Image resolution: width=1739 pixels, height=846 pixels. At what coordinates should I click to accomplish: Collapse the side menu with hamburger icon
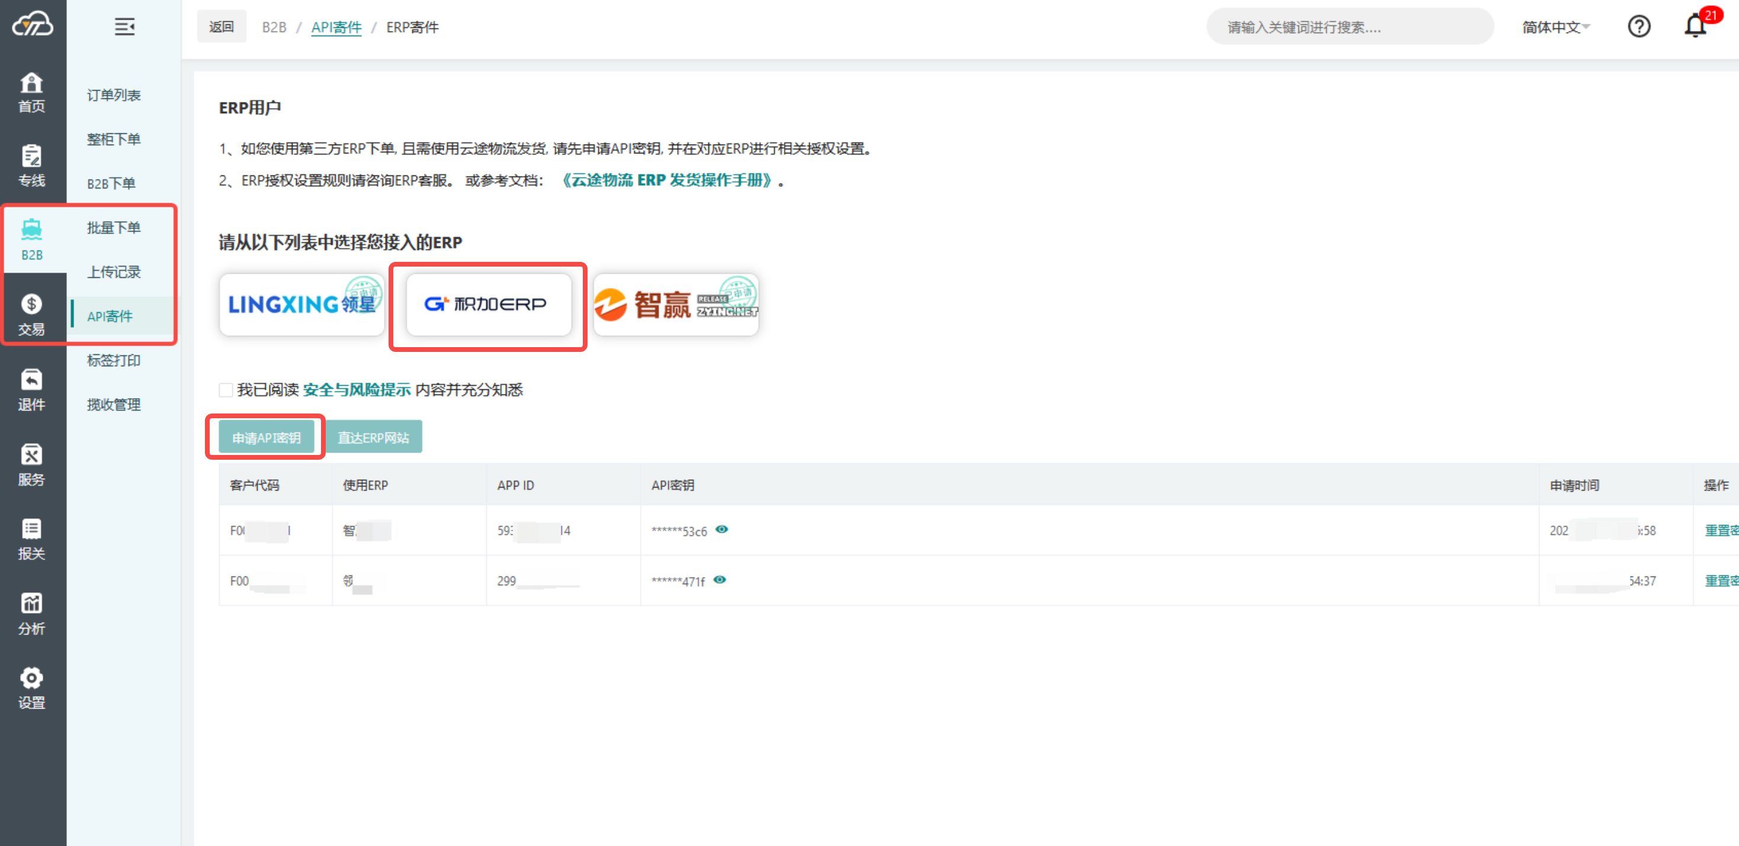[124, 27]
